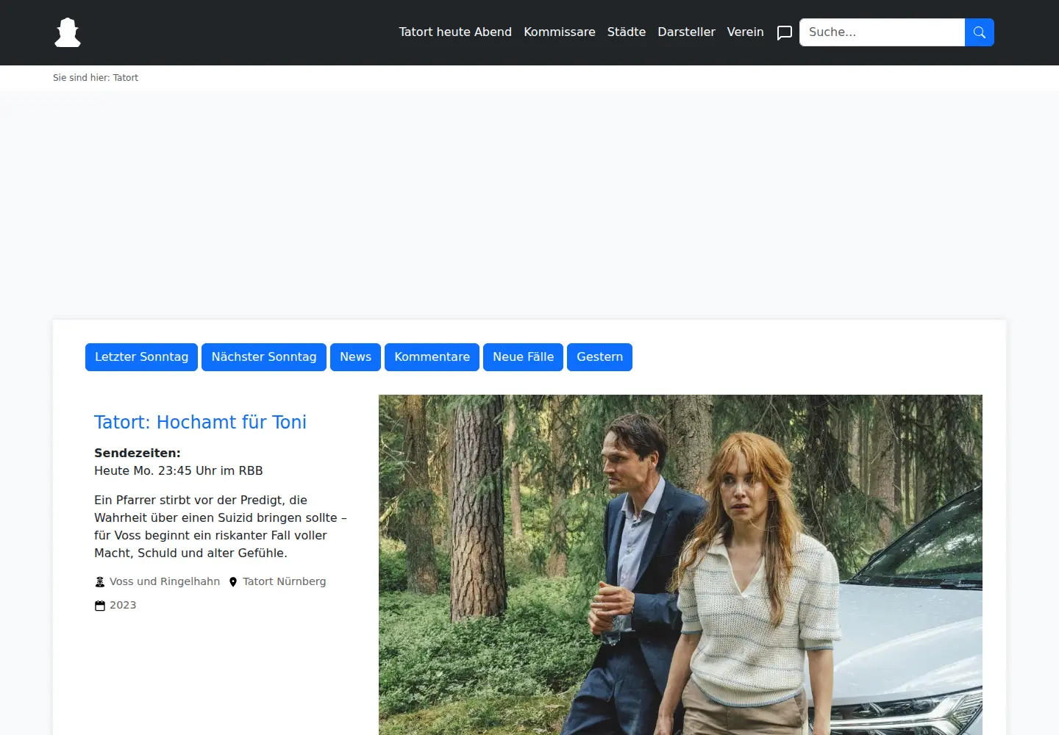Select the Letzter Sonntag button
The width and height of the screenshot is (1059, 735).
pos(141,357)
